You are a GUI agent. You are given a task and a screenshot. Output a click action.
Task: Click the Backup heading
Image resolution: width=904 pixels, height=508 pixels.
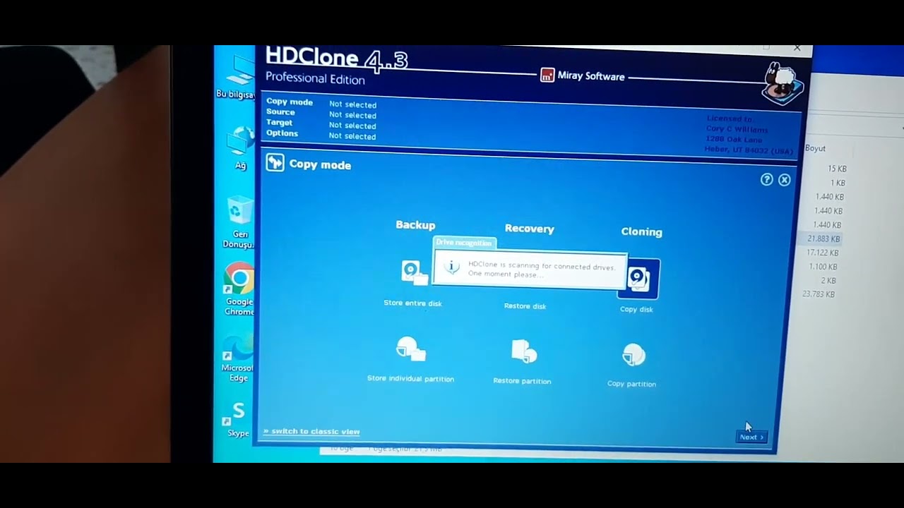(x=415, y=224)
